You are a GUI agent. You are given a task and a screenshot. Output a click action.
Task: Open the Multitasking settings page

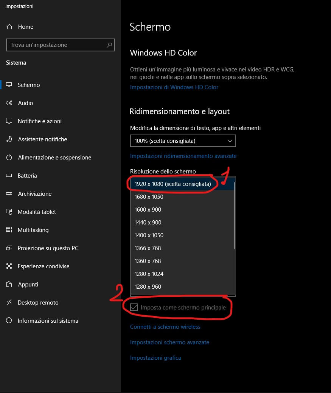pyautogui.click(x=33, y=230)
